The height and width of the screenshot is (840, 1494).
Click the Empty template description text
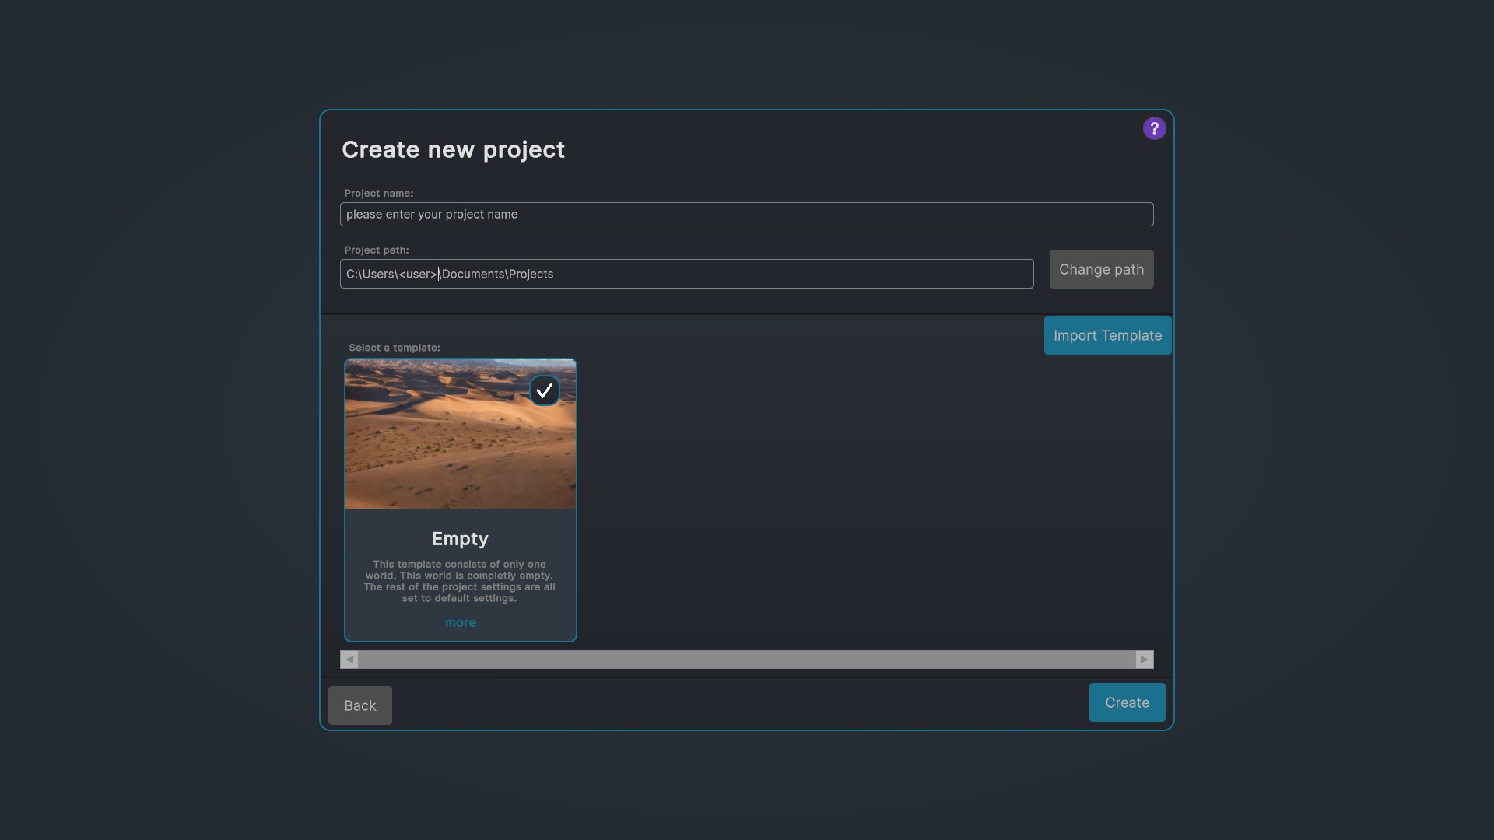pos(460,581)
